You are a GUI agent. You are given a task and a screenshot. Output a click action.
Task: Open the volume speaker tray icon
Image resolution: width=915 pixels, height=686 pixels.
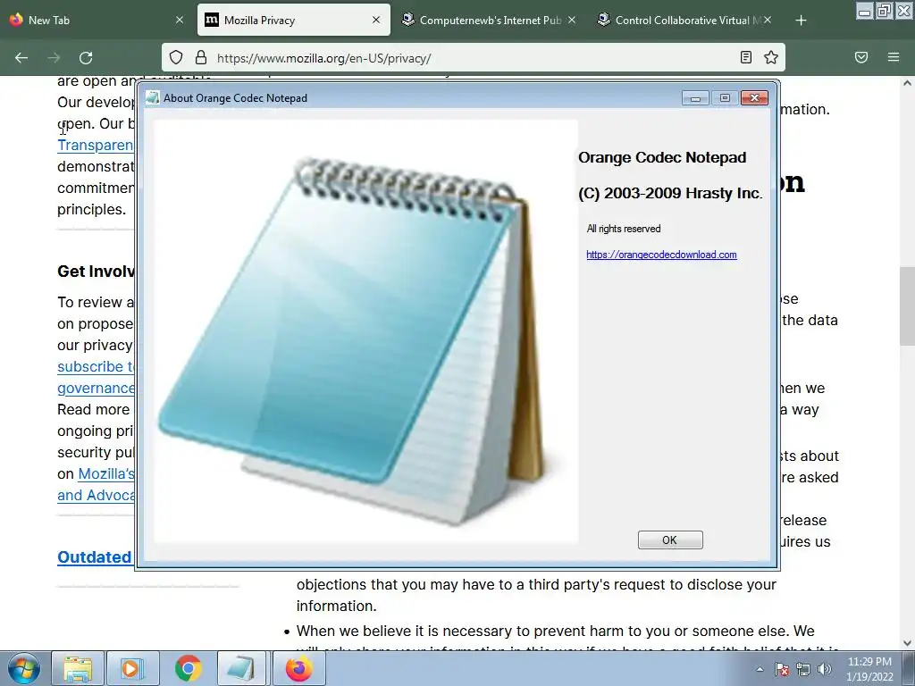824,669
